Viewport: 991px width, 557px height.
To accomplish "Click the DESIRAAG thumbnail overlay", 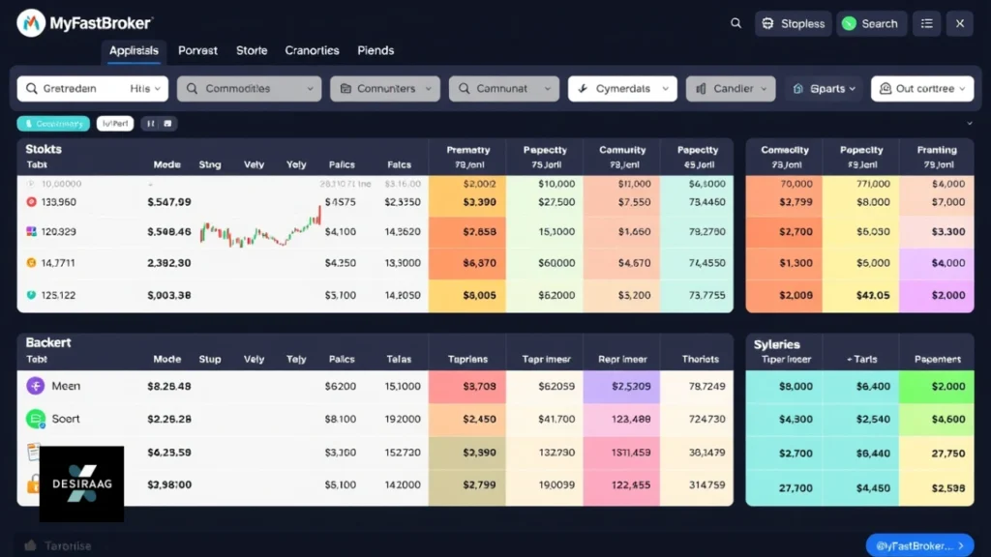I will point(81,484).
